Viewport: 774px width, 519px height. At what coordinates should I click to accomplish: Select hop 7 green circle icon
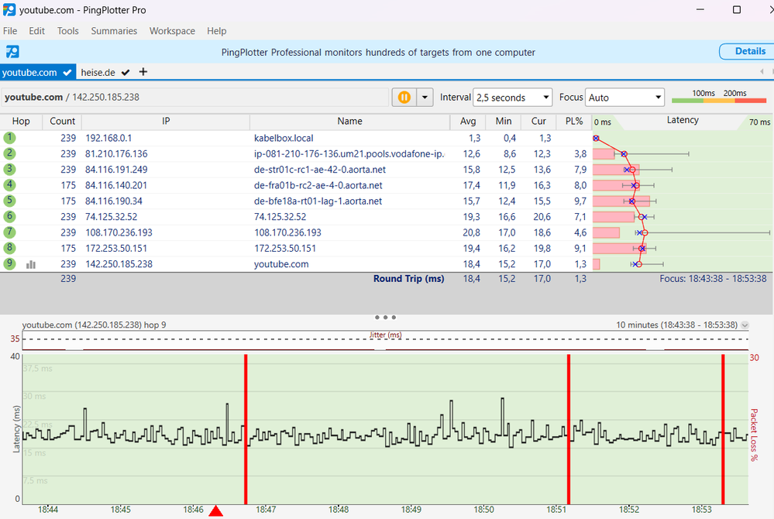point(9,232)
